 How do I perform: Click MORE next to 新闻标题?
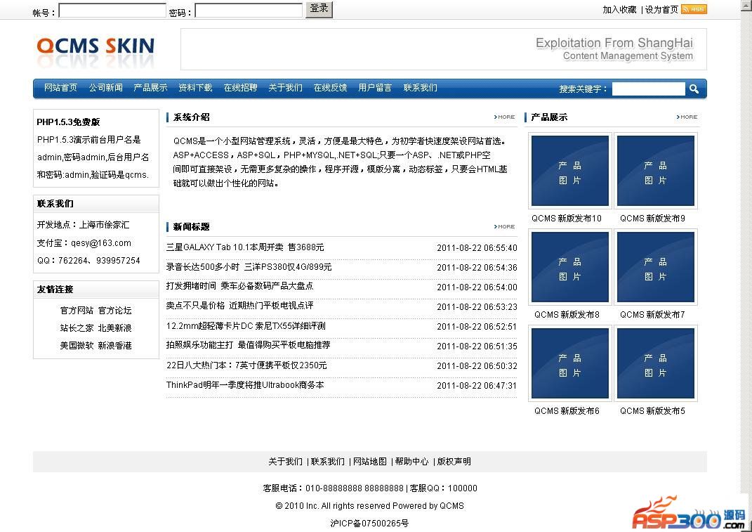pyautogui.click(x=505, y=226)
